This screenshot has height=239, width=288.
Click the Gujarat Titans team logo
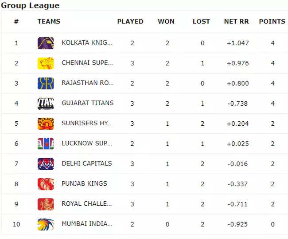point(46,103)
